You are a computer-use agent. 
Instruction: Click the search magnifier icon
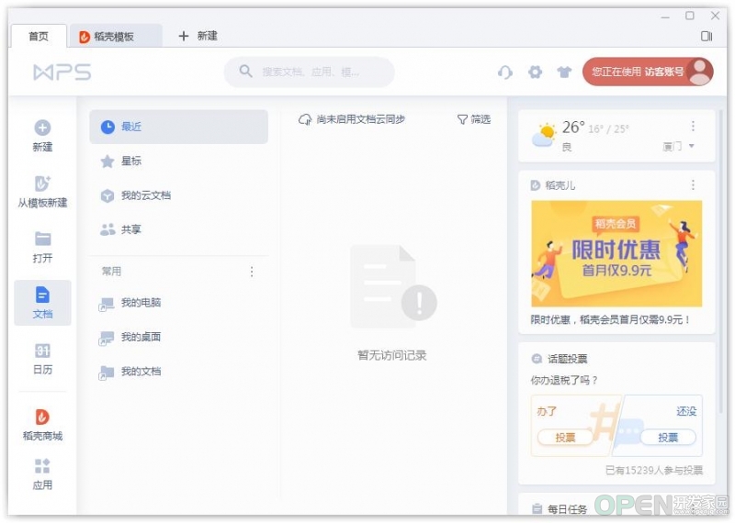pyautogui.click(x=245, y=72)
